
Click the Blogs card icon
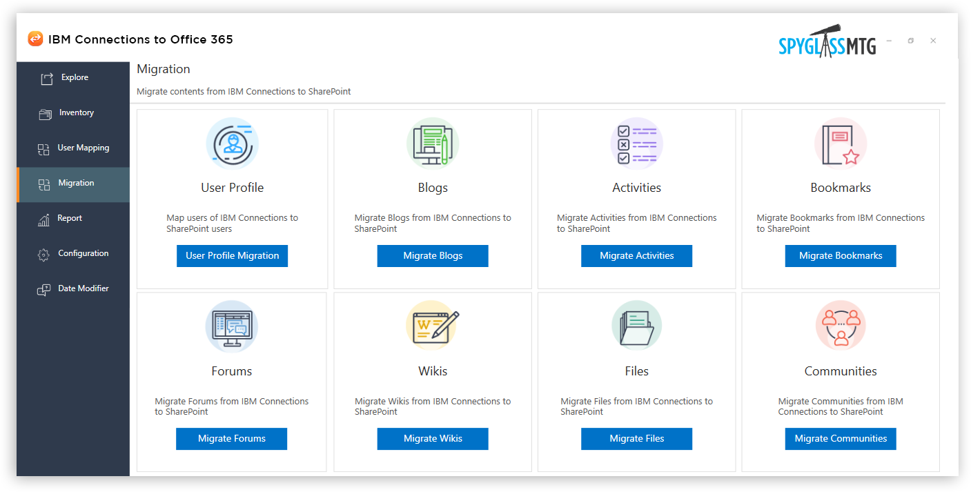433,144
